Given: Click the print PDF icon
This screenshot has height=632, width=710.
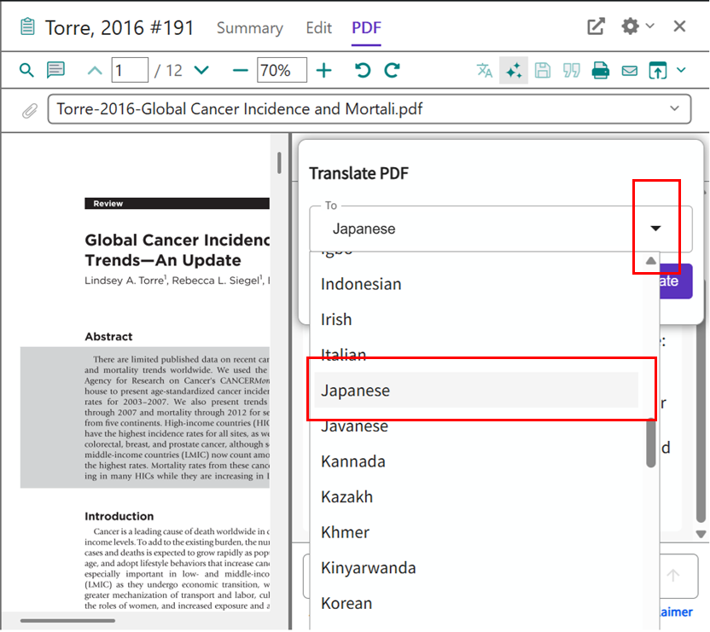Looking at the screenshot, I should point(601,71).
